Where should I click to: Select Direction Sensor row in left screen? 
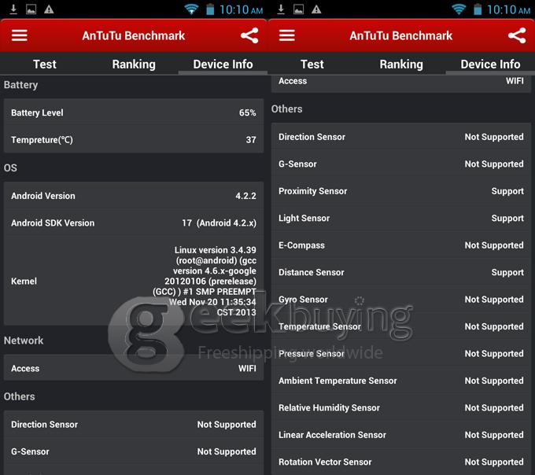[x=134, y=425]
